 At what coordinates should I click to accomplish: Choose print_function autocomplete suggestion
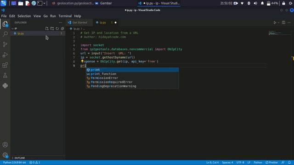pos(132,74)
